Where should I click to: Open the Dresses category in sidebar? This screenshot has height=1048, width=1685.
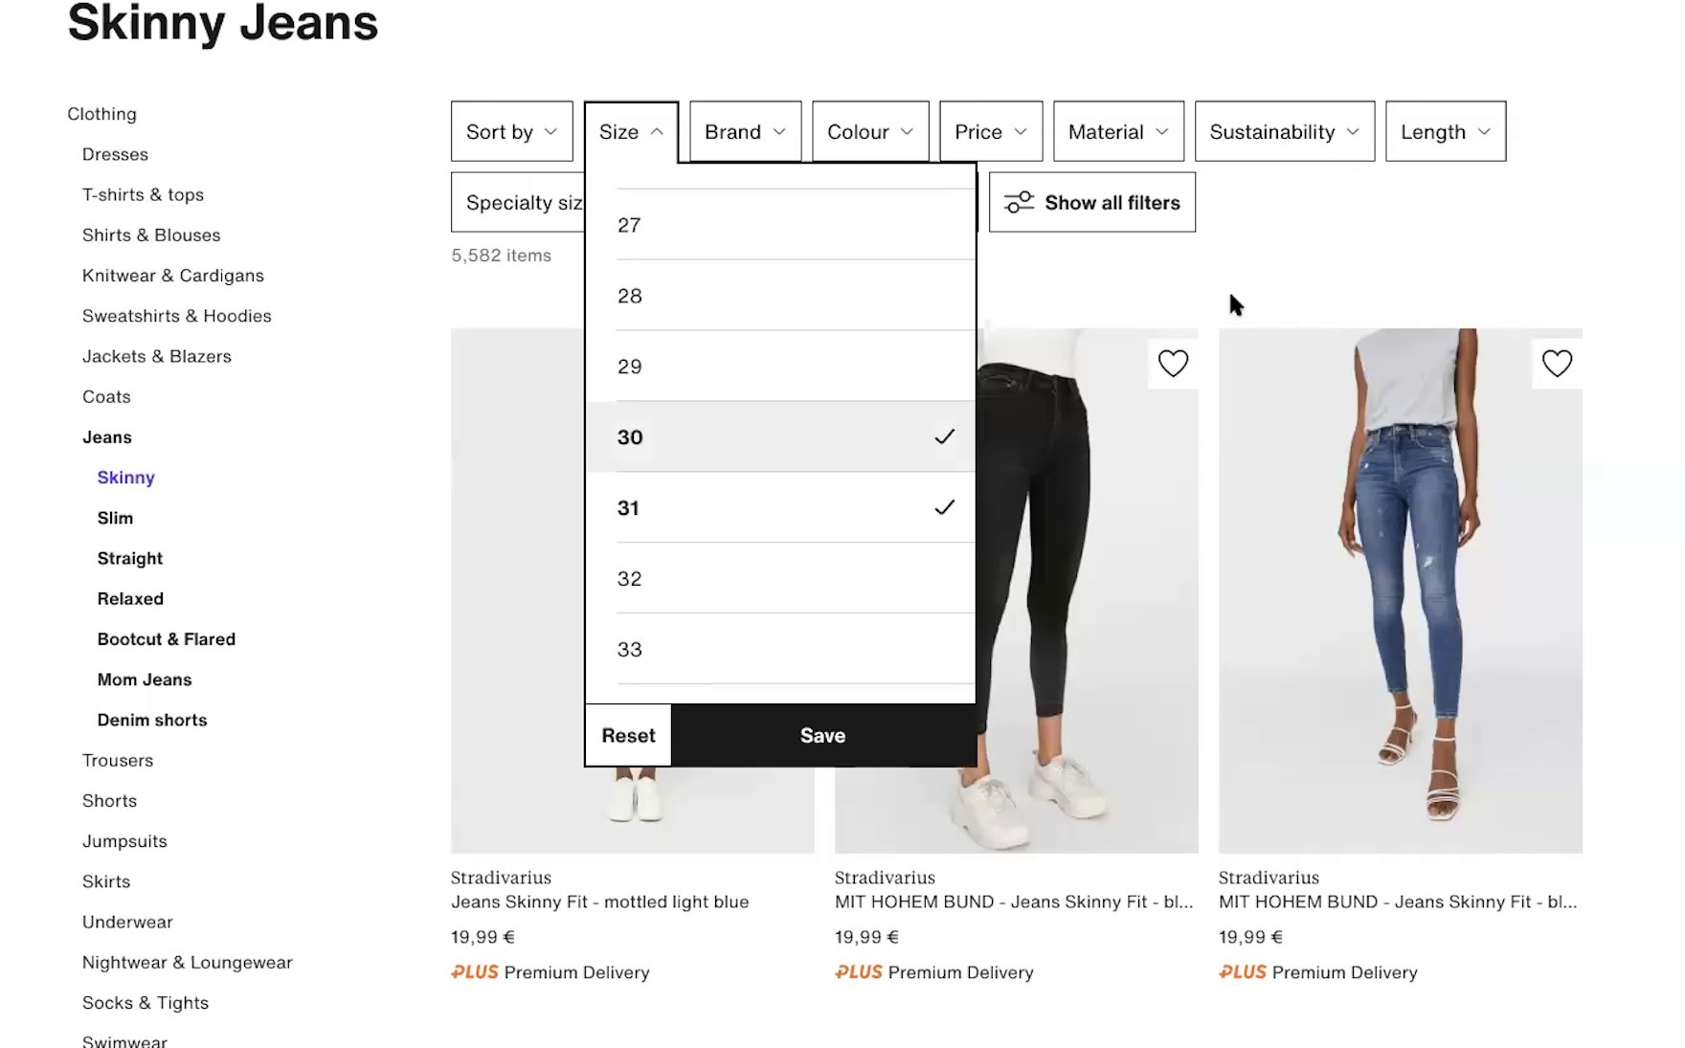tap(115, 154)
